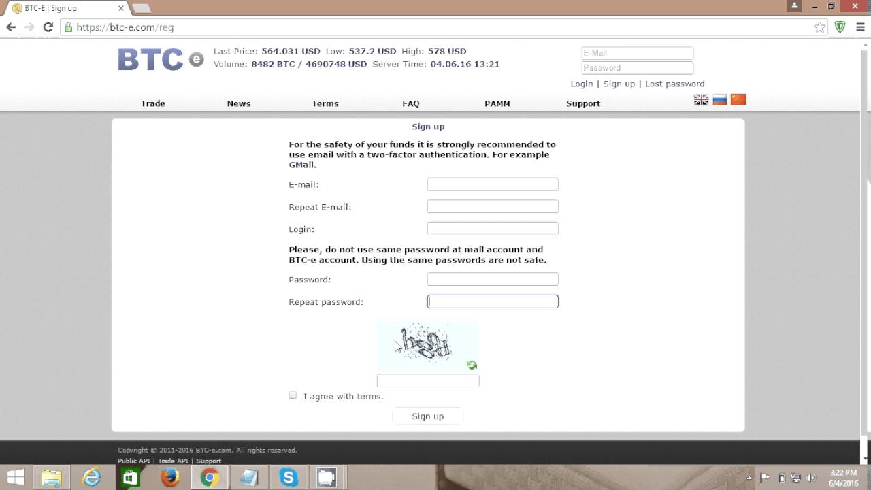Close the BTC-E Sign up tab
Viewport: 871px width, 490px height.
click(x=122, y=8)
